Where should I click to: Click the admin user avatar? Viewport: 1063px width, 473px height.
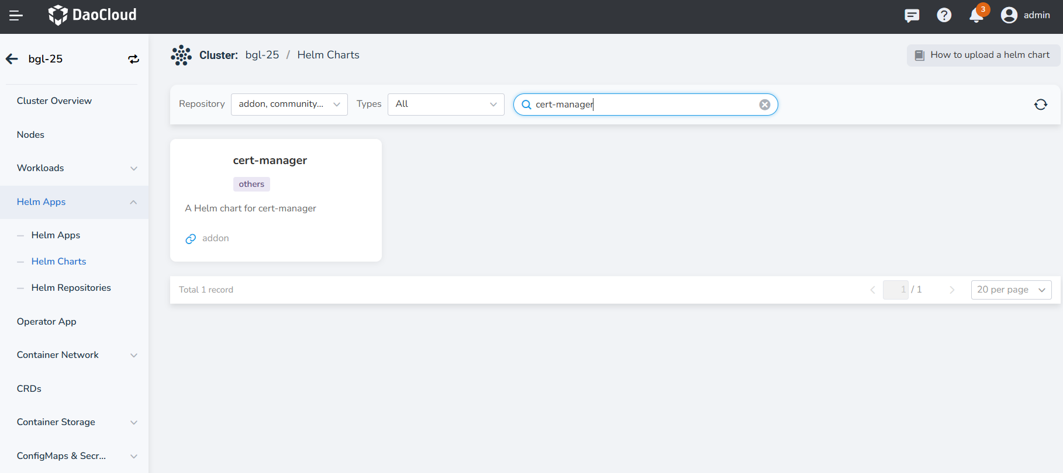[x=1009, y=16]
